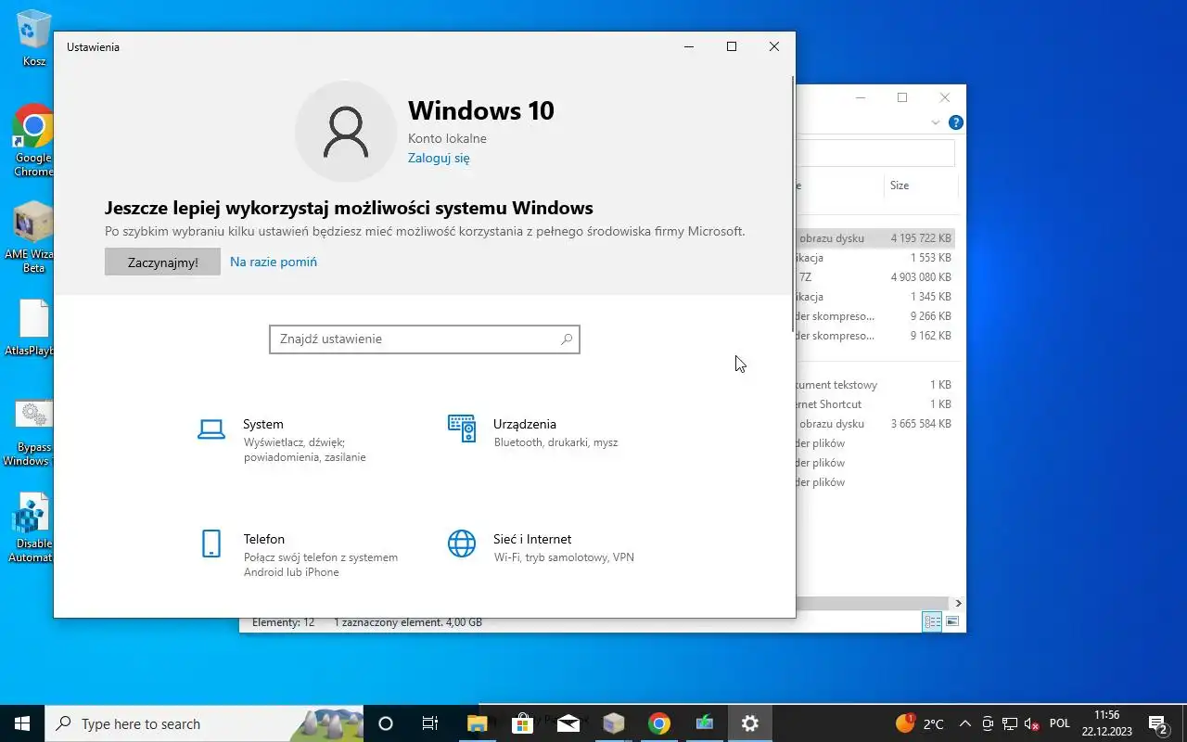Select the Bypass Windows desktop icon
1187x742 pixels.
pos(32,432)
